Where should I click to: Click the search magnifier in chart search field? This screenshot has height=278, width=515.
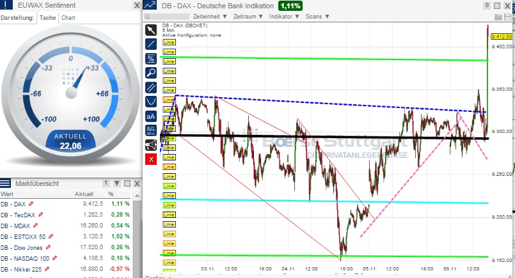(147, 17)
